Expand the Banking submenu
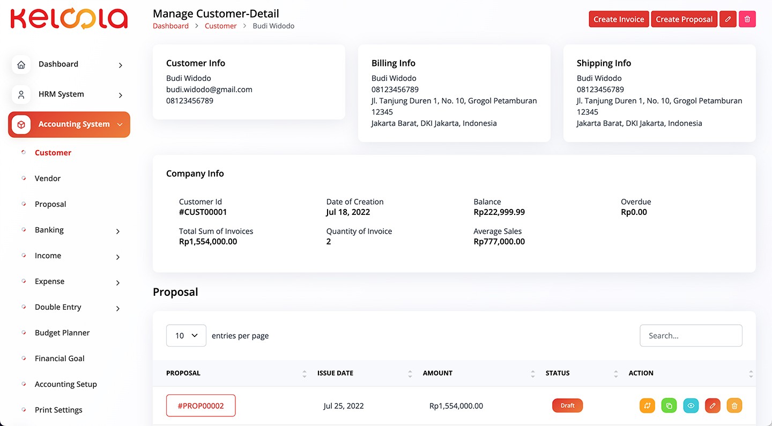Image resolution: width=772 pixels, height=426 pixels. (x=118, y=231)
